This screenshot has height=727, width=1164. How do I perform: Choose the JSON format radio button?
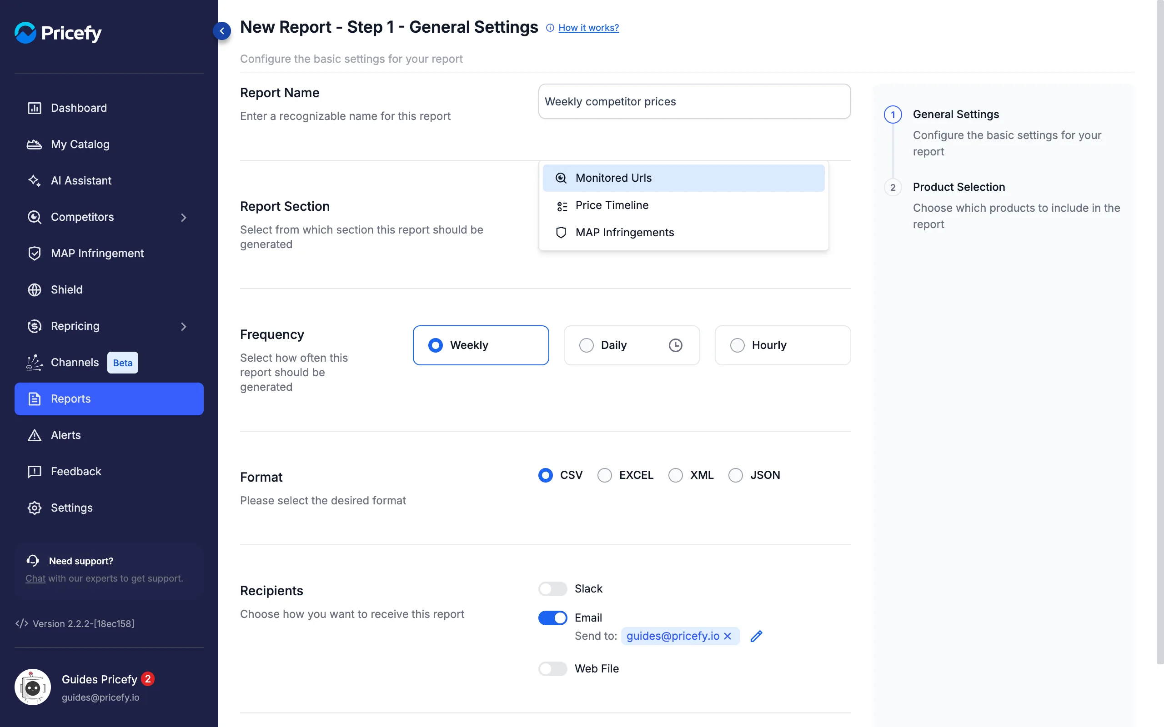(x=735, y=475)
